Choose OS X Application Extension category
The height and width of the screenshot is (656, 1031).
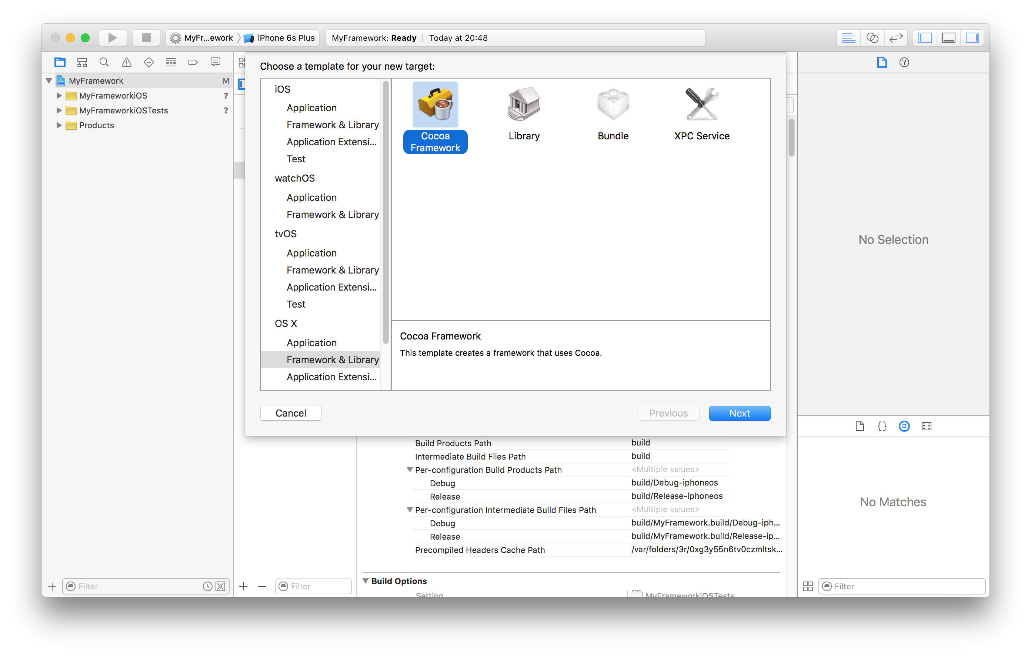[331, 377]
